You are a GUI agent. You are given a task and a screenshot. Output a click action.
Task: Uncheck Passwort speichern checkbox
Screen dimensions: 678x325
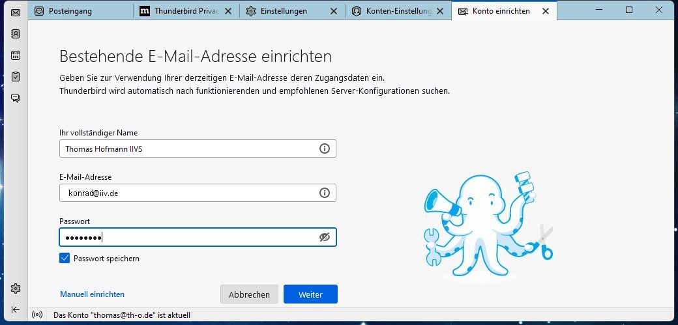[65, 259]
